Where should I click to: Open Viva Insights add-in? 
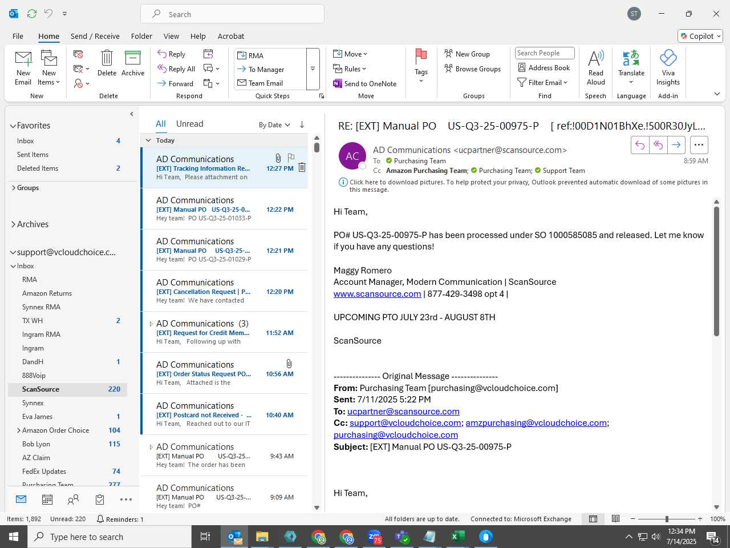(x=668, y=67)
